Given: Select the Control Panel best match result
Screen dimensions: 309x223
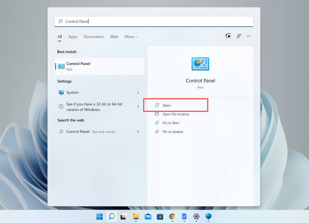Looking at the screenshot, I should (100, 66).
